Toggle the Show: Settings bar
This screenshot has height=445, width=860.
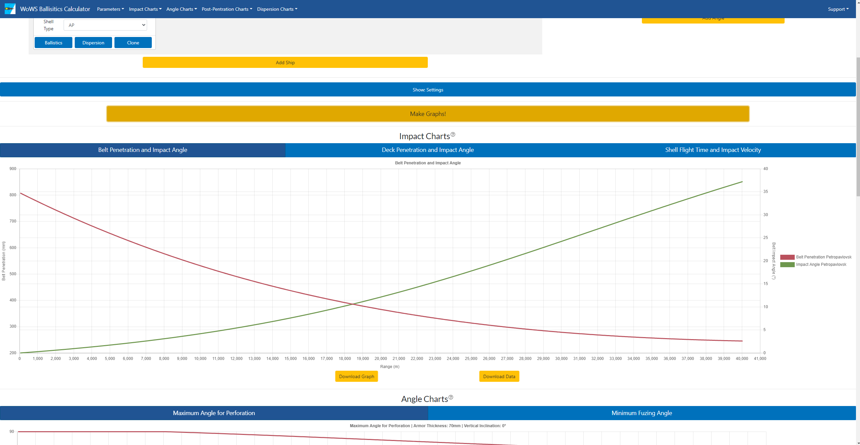427,90
